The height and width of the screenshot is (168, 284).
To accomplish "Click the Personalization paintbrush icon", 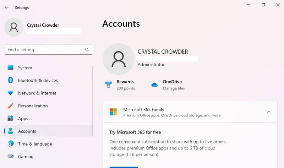I will tap(11, 105).
